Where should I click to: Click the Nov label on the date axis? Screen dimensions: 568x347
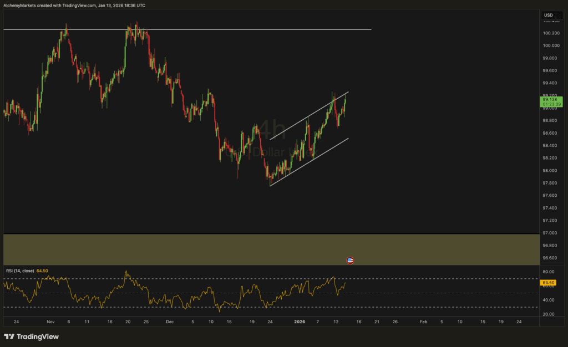point(50,321)
